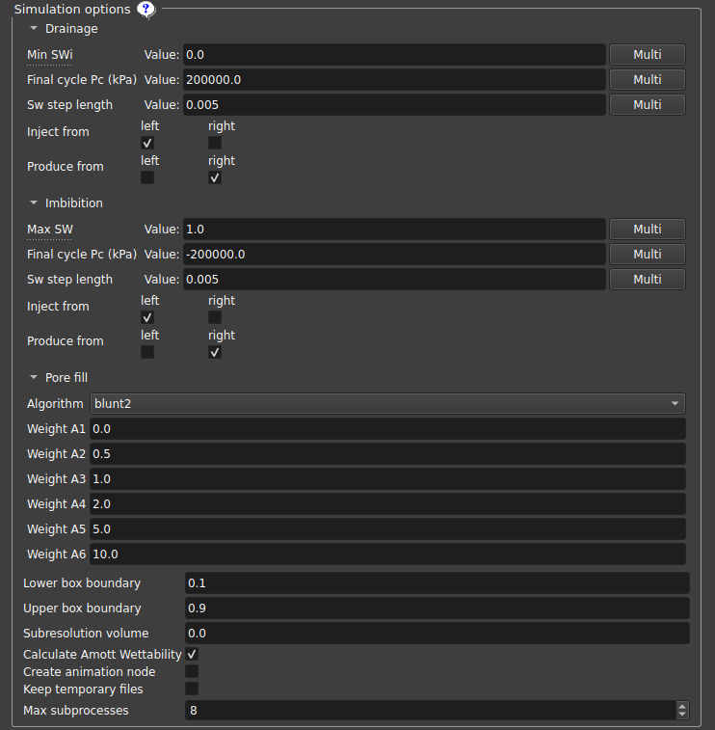Collapse the Drainage section
The height and width of the screenshot is (730, 715).
point(34,29)
